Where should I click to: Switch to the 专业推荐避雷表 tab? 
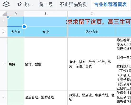pos(110,4)
